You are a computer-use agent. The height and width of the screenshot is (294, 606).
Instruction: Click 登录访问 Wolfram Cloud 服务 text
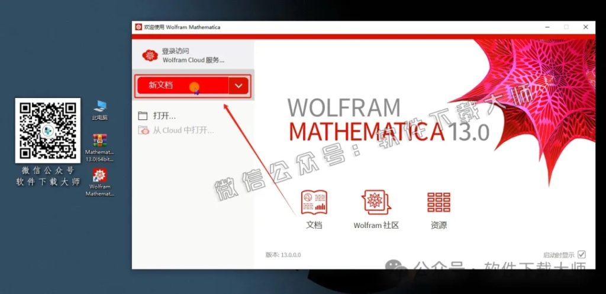194,55
